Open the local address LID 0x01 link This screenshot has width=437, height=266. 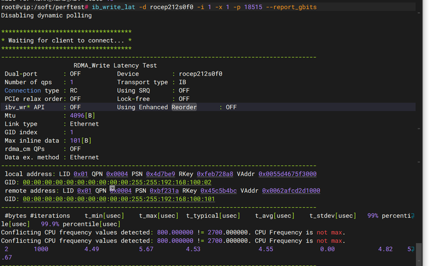80,174
